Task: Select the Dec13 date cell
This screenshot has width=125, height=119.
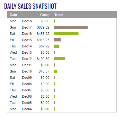Action: (27, 52)
